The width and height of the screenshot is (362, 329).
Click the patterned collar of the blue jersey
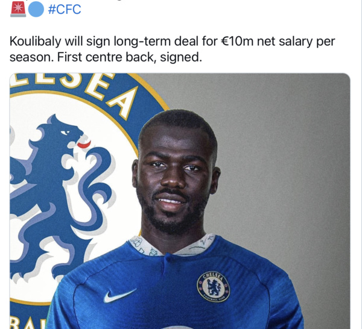tap(172, 245)
